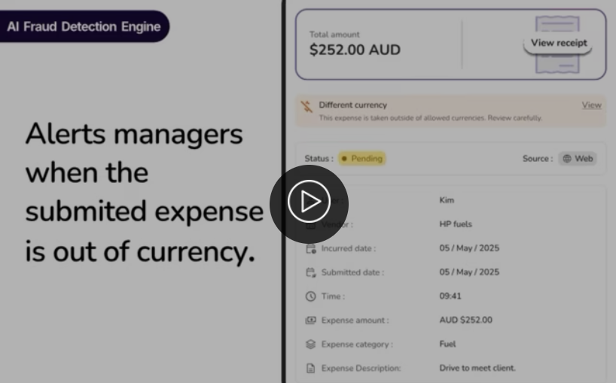This screenshot has width=616, height=383.
Task: Open the View link in currency alert
Action: pos(591,105)
